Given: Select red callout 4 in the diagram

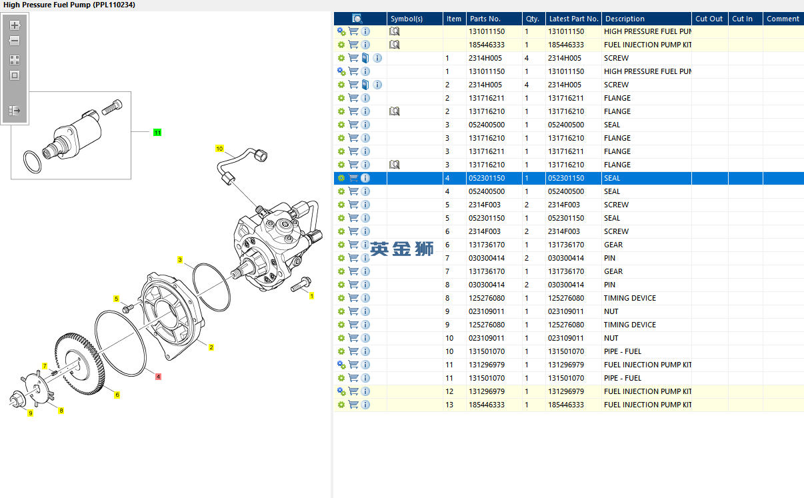Looking at the screenshot, I should coord(158,377).
